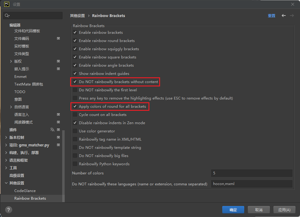
Task: Expand the 构建、执行、部署 section
Action: tap(6, 152)
